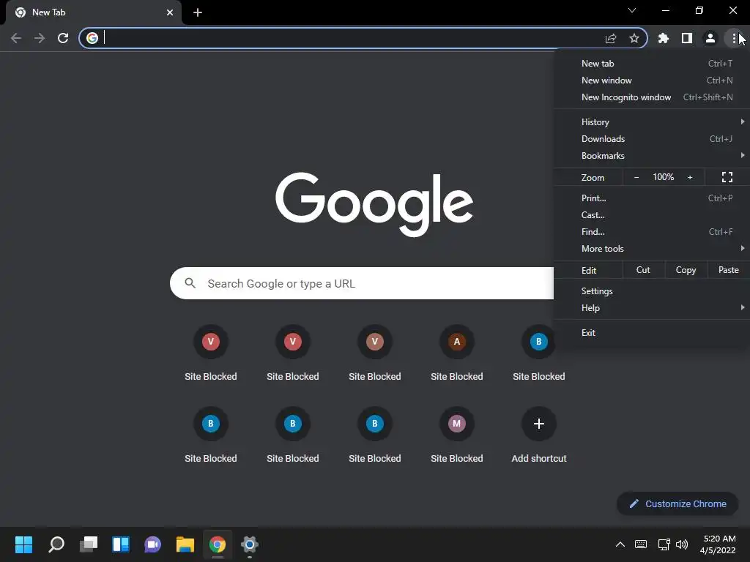
Task: Choose Find... from the menu
Action: 652,232
